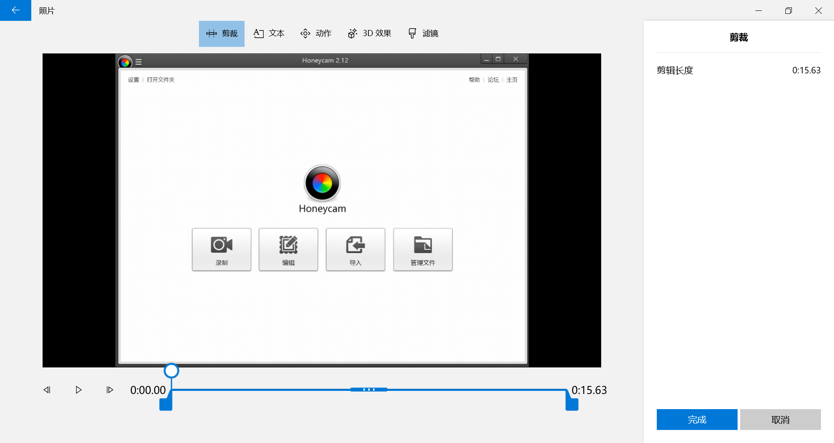834x443 pixels.
Task: Click 完成 to finish trimming
Action: click(697, 420)
